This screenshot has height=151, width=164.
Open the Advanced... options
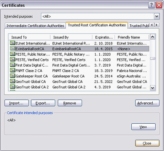click(x=147, y=103)
